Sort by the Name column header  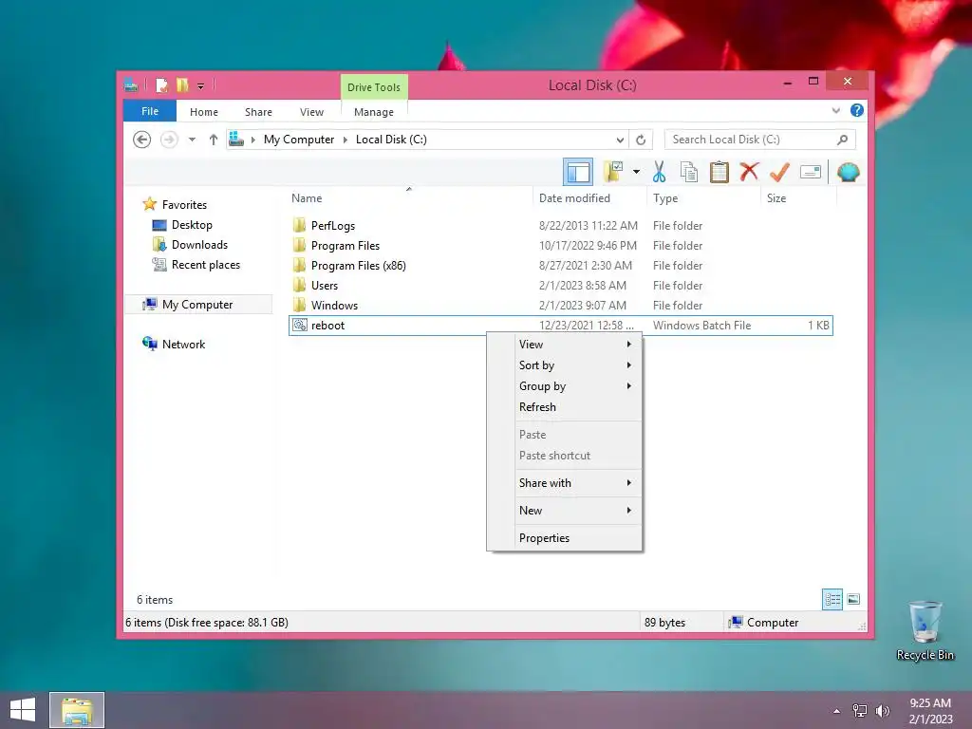(409, 198)
